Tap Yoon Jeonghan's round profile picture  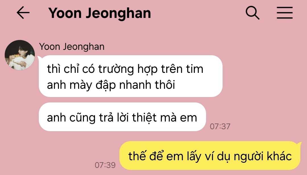pos(20,55)
